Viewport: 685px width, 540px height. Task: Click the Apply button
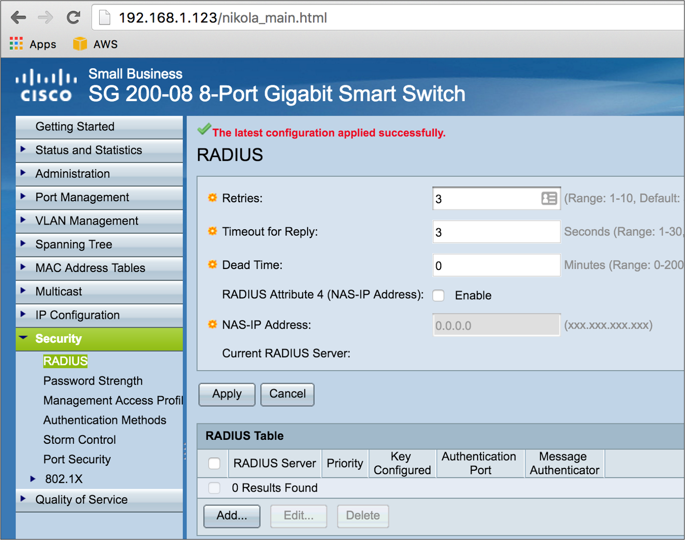pyautogui.click(x=227, y=395)
